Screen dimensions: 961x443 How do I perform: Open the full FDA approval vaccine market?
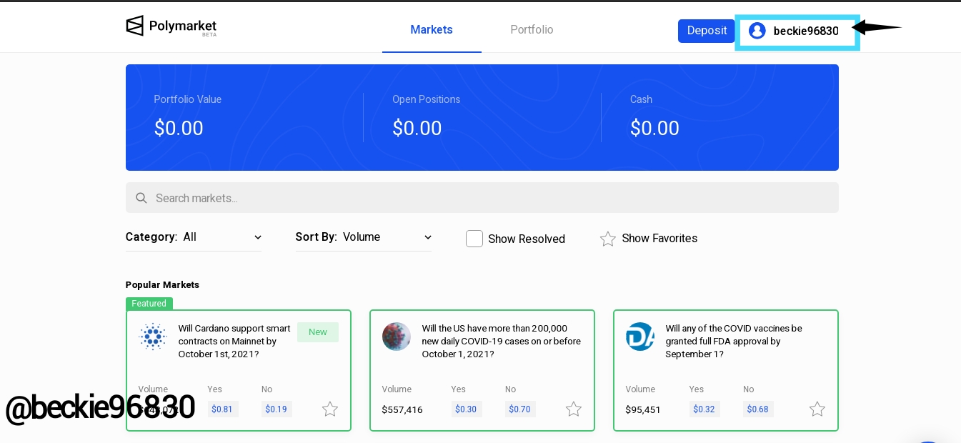point(735,342)
